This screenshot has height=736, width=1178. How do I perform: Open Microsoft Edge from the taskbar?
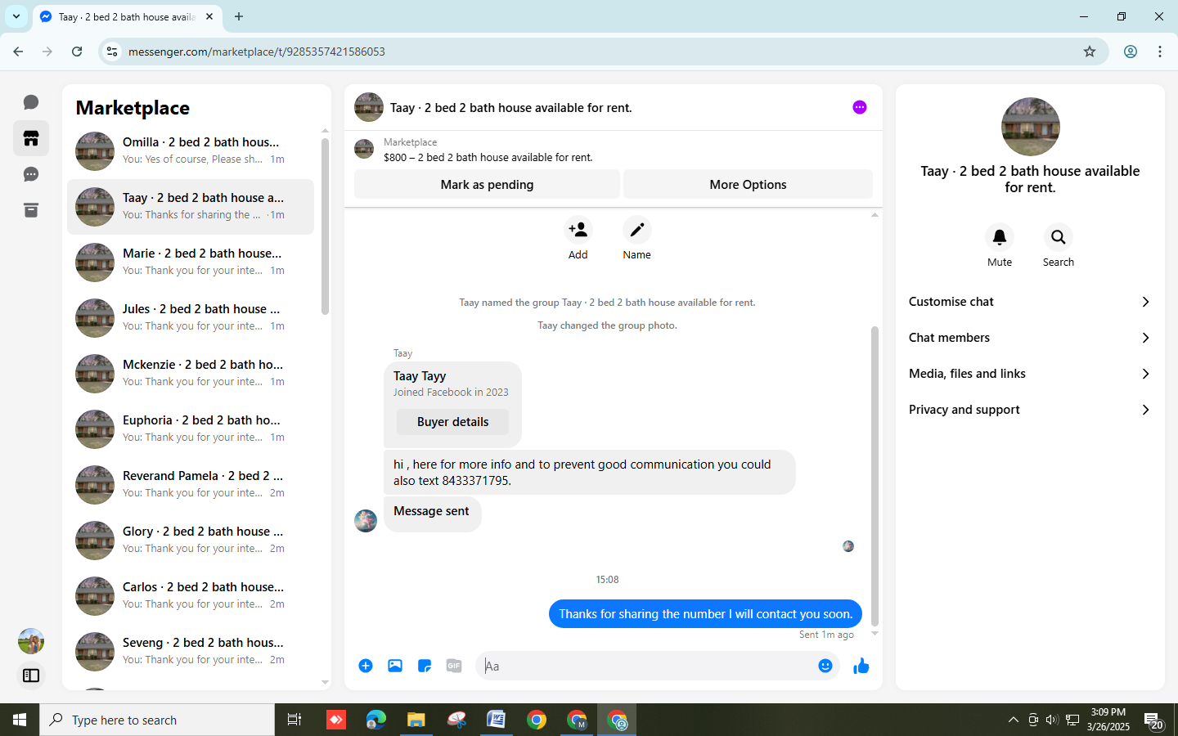(376, 720)
